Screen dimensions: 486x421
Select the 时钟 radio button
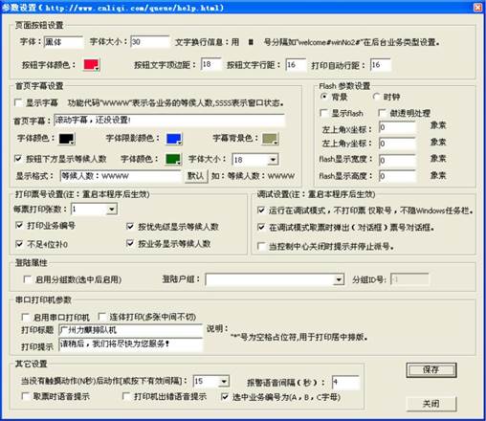376,97
